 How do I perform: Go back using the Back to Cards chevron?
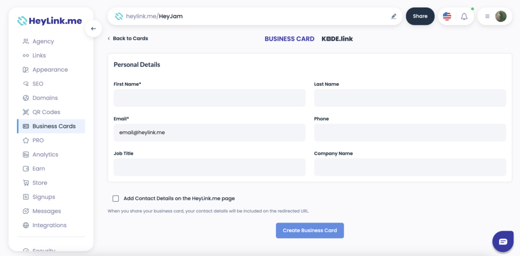109,39
